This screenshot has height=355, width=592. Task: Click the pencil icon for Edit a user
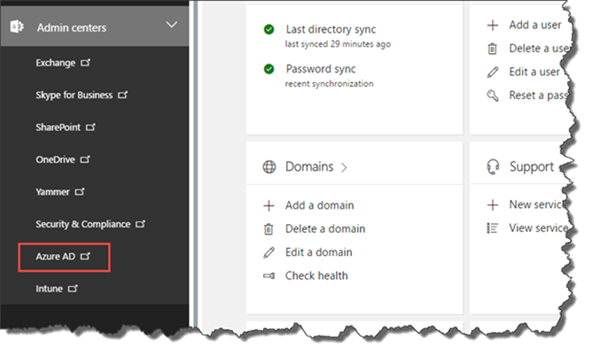click(493, 72)
